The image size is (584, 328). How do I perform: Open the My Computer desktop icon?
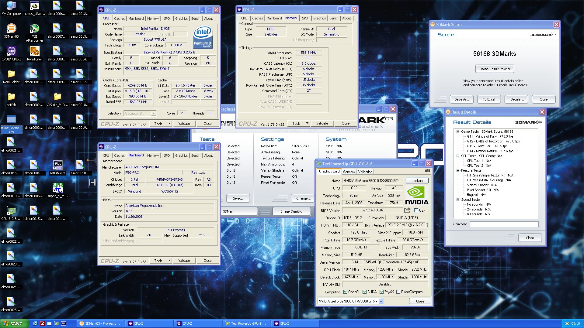click(11, 9)
